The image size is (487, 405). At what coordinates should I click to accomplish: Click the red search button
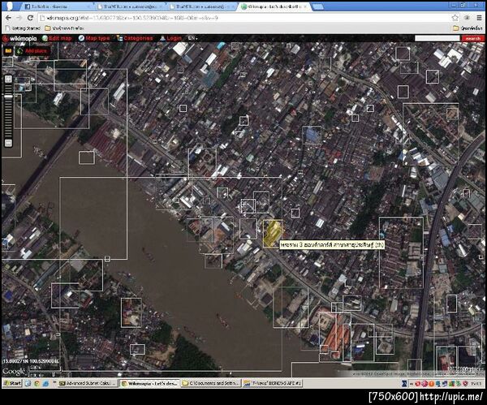[x=472, y=38]
